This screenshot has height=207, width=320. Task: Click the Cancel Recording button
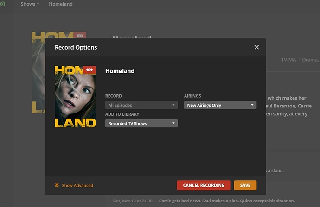[204, 185]
